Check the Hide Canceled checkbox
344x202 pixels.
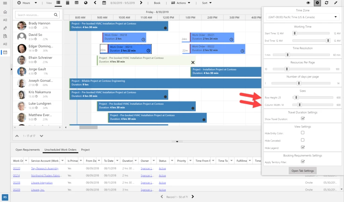[x=303, y=140]
